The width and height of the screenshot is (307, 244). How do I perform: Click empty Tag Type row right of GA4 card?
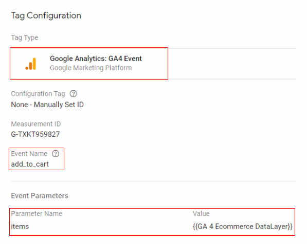(x=232, y=64)
